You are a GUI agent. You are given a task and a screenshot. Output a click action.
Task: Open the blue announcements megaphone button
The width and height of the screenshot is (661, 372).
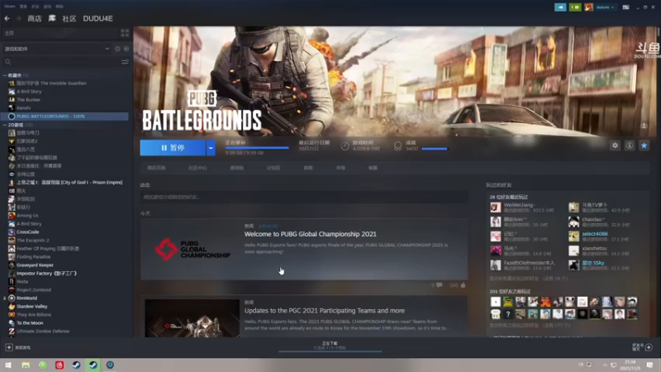[x=560, y=7]
